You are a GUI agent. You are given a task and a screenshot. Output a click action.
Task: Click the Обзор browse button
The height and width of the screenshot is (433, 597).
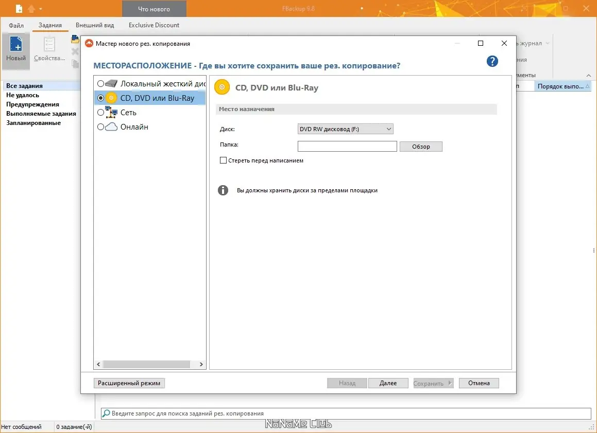[x=421, y=147]
